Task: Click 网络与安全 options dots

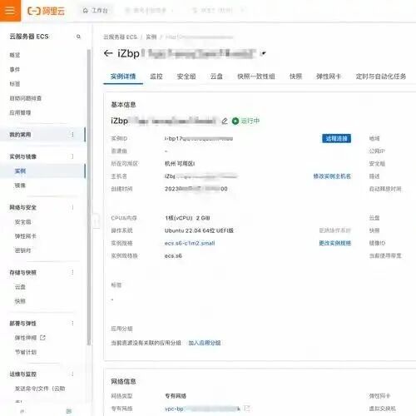Action: tap(72, 207)
